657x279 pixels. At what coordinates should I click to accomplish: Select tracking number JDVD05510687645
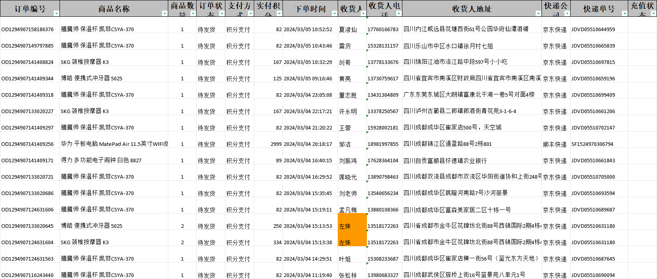593,259
